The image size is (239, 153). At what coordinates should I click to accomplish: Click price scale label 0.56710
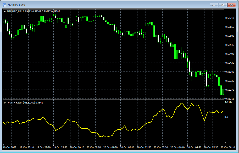tap(230, 18)
